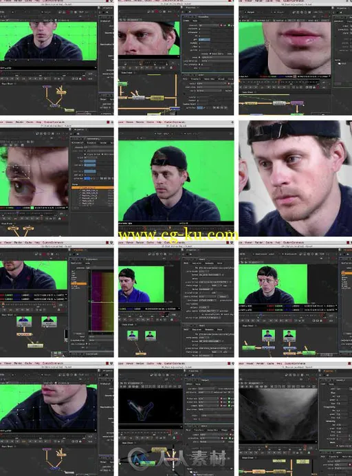Click the orange crossed-arrows node icon in the first wide-shot graph

click(x=61, y=89)
